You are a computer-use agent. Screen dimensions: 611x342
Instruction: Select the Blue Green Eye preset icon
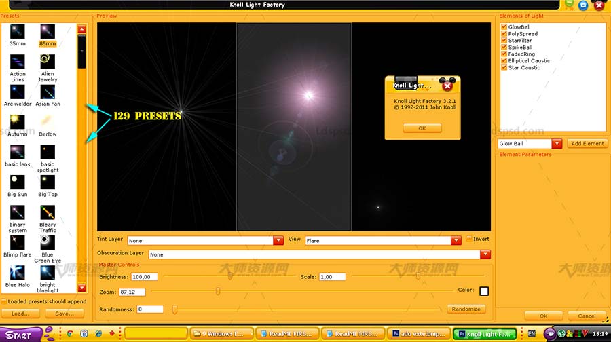[x=48, y=242]
